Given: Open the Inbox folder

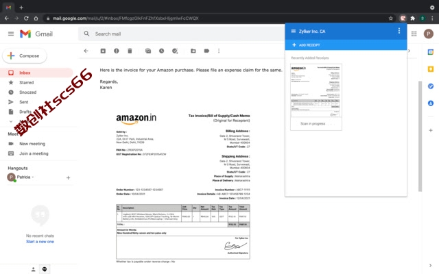Looking at the screenshot, I should (x=36, y=73).
